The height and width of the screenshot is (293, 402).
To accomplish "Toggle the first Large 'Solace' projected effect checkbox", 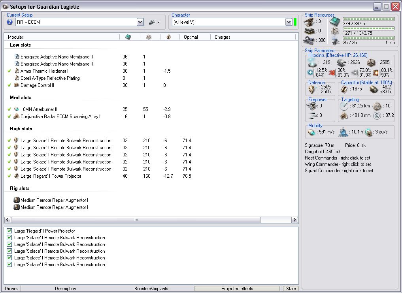I will pyautogui.click(x=9, y=238).
